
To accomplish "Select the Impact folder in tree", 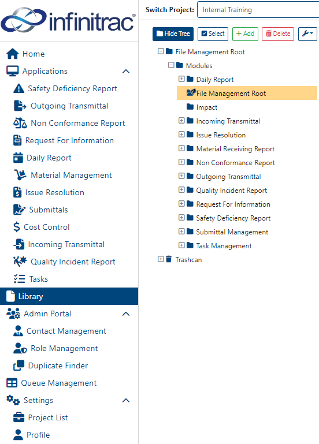I will click(x=207, y=107).
